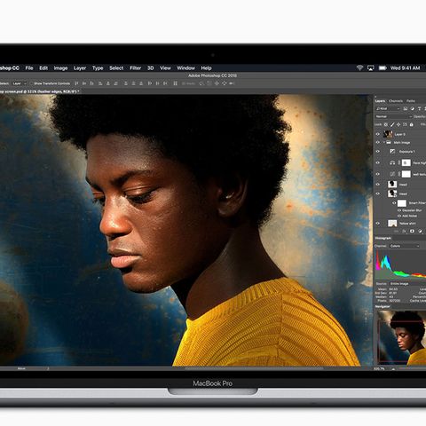426x426 pixels.
Task: Toggle Lock transparent pixels
Action: click(x=386, y=124)
